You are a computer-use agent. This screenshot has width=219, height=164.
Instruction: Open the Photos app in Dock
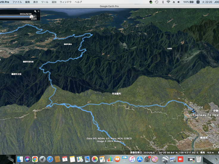(x=95, y=159)
